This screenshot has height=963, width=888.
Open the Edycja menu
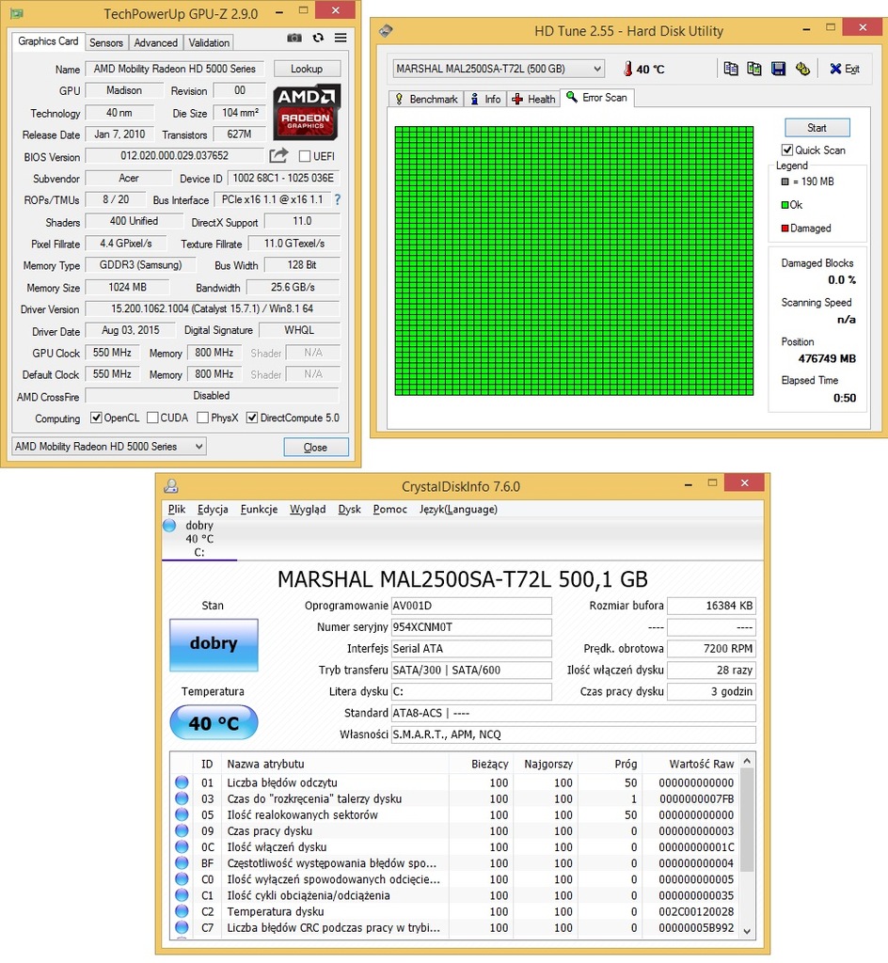[213, 509]
